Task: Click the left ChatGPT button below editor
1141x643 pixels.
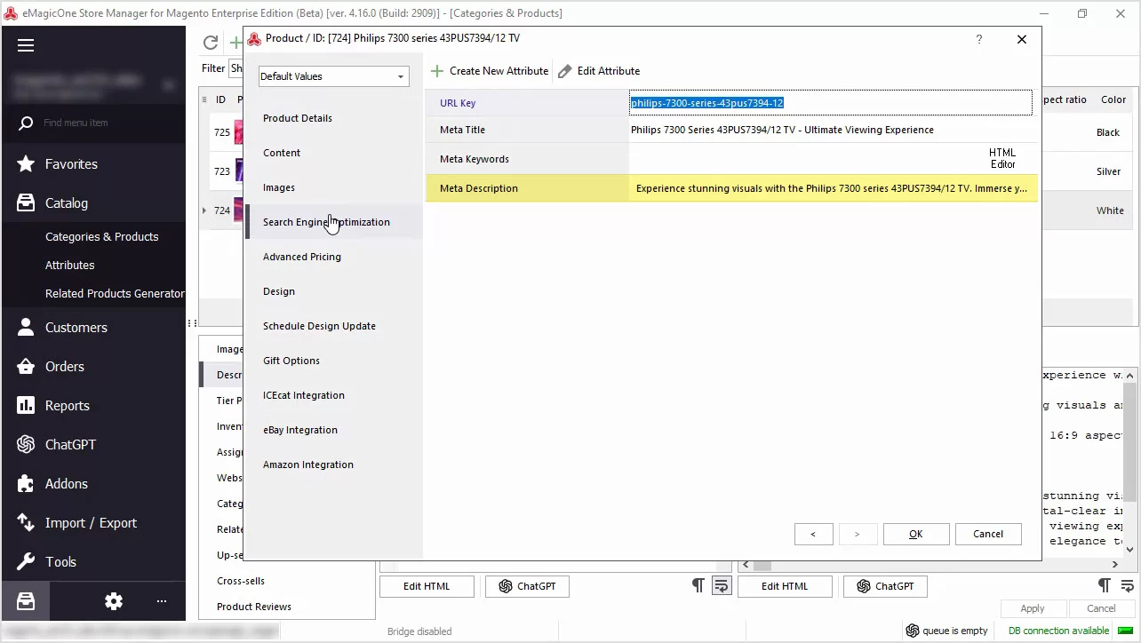Action: pos(527,586)
